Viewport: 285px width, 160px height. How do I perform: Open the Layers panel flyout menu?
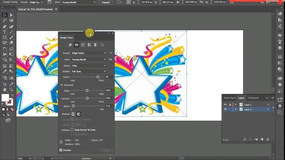tap(273, 98)
